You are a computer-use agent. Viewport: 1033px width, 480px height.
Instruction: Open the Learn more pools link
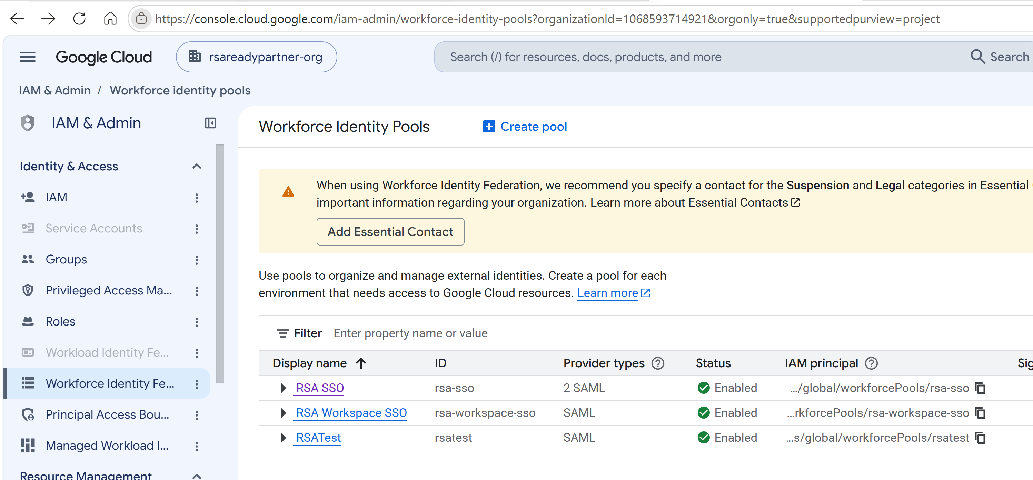(x=613, y=293)
